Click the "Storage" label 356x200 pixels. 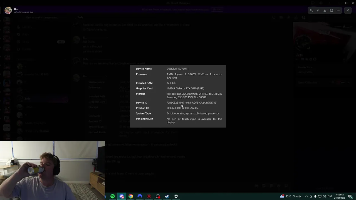140,94
